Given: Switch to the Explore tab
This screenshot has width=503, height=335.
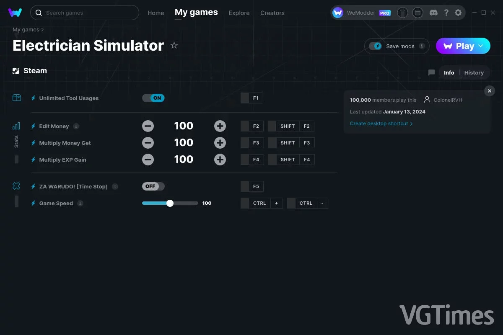Looking at the screenshot, I should 239,13.
